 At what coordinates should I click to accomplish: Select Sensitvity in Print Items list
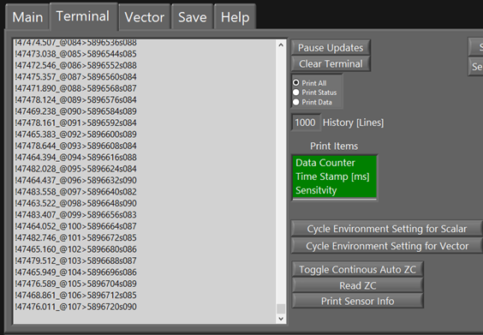[334, 190]
